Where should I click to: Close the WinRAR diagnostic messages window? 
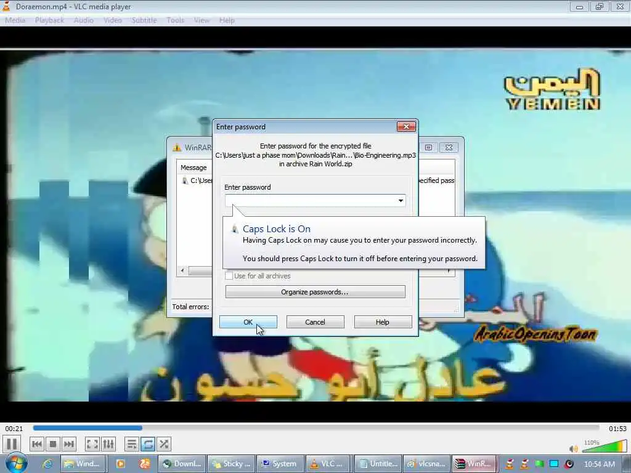(449, 148)
